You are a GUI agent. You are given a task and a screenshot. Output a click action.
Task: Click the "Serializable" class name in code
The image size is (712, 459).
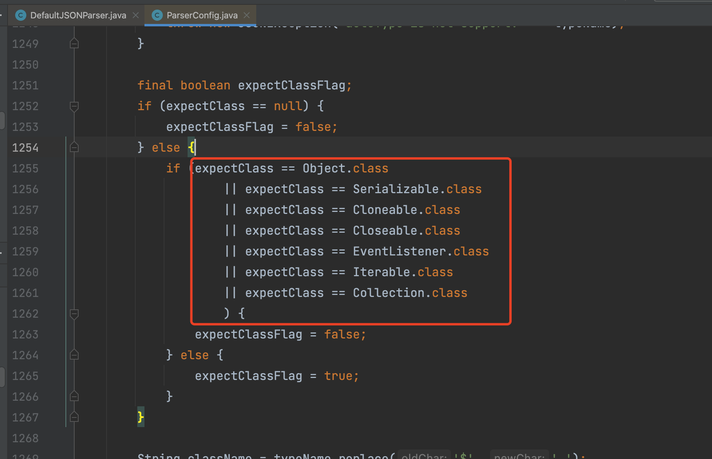point(396,189)
